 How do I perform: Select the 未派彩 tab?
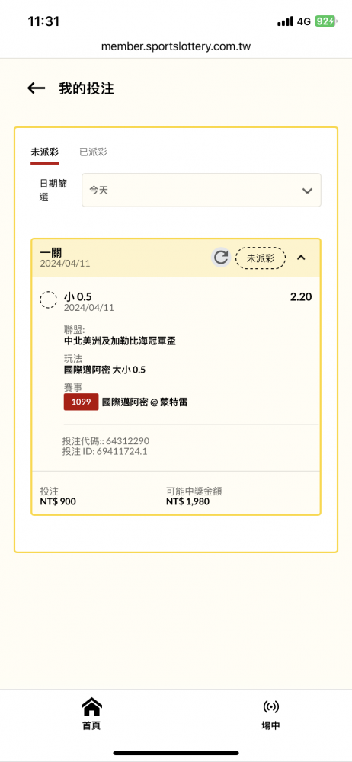click(44, 152)
